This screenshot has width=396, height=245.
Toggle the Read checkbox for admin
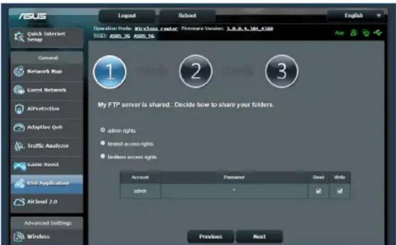[x=319, y=191]
